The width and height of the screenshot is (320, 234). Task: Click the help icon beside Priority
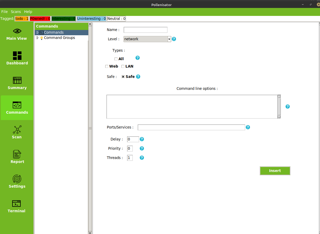click(142, 148)
